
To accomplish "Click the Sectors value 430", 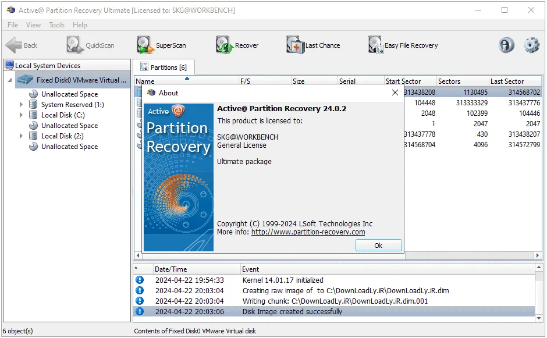I will 482,134.
